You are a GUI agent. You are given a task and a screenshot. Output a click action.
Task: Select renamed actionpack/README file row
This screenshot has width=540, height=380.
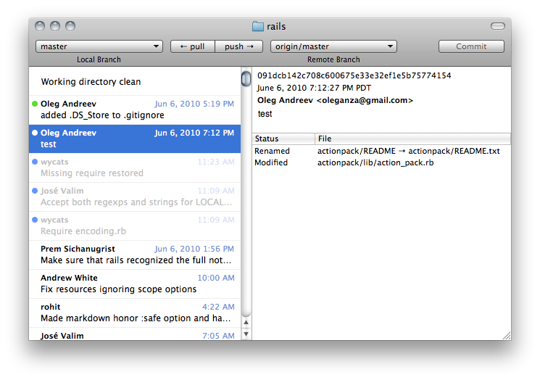click(x=381, y=151)
